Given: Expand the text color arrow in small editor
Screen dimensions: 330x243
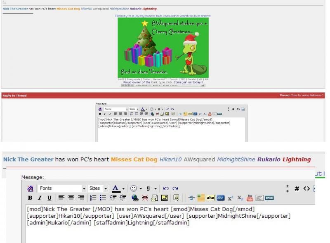Looking at the screenshot, I should click(146, 109).
